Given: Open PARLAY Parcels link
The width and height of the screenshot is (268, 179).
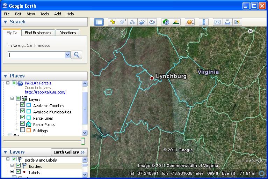Looking at the screenshot, I should click(38, 83).
